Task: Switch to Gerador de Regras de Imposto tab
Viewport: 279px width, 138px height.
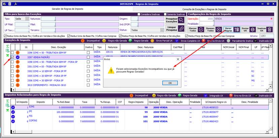Action: [67, 9]
